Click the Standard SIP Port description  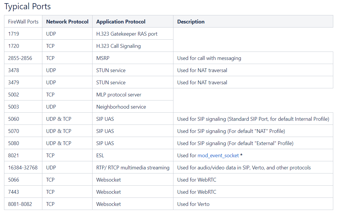253,119
